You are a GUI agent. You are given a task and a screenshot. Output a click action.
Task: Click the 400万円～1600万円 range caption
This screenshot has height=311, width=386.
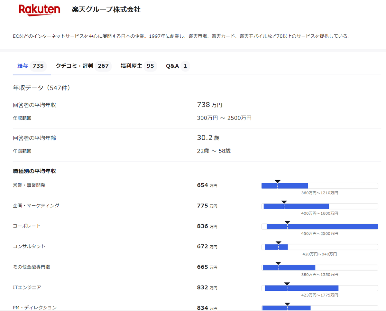click(320, 213)
